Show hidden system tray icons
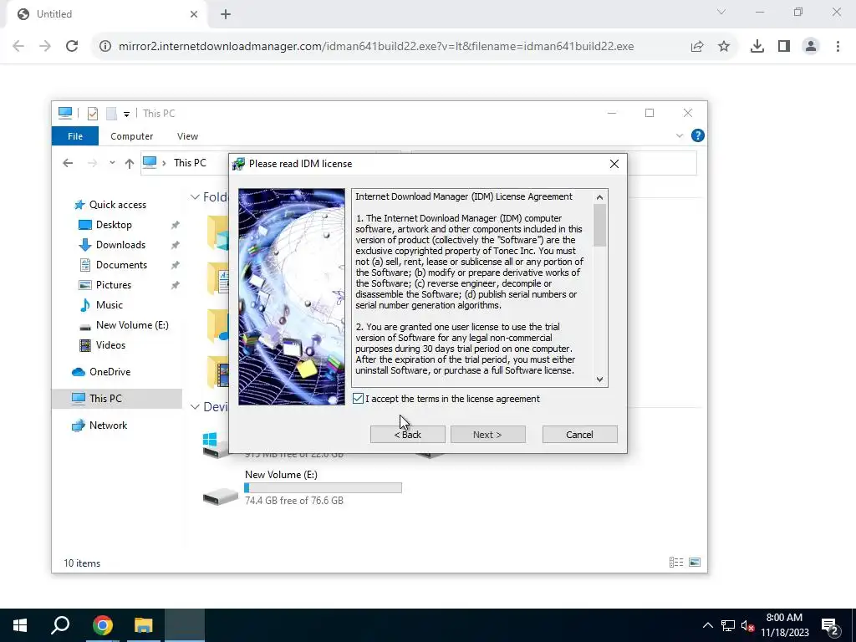Screen dimensions: 856x642 [707, 625]
